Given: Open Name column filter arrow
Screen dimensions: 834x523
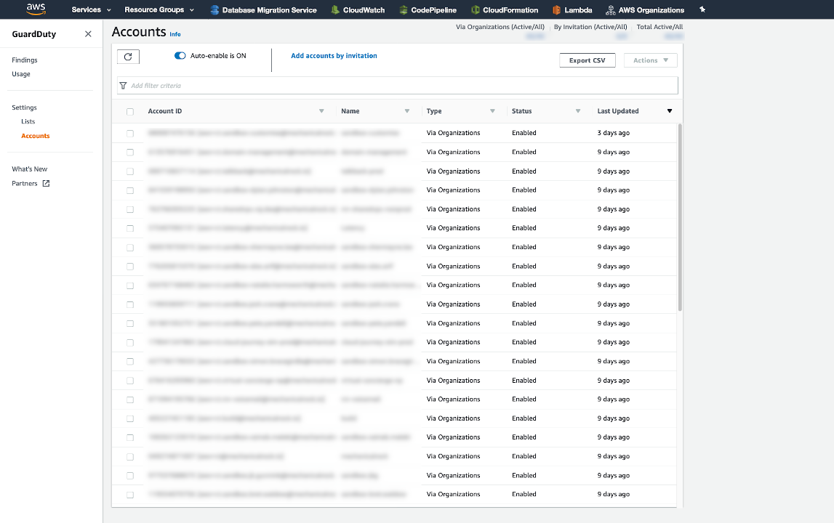Looking at the screenshot, I should click(x=407, y=111).
